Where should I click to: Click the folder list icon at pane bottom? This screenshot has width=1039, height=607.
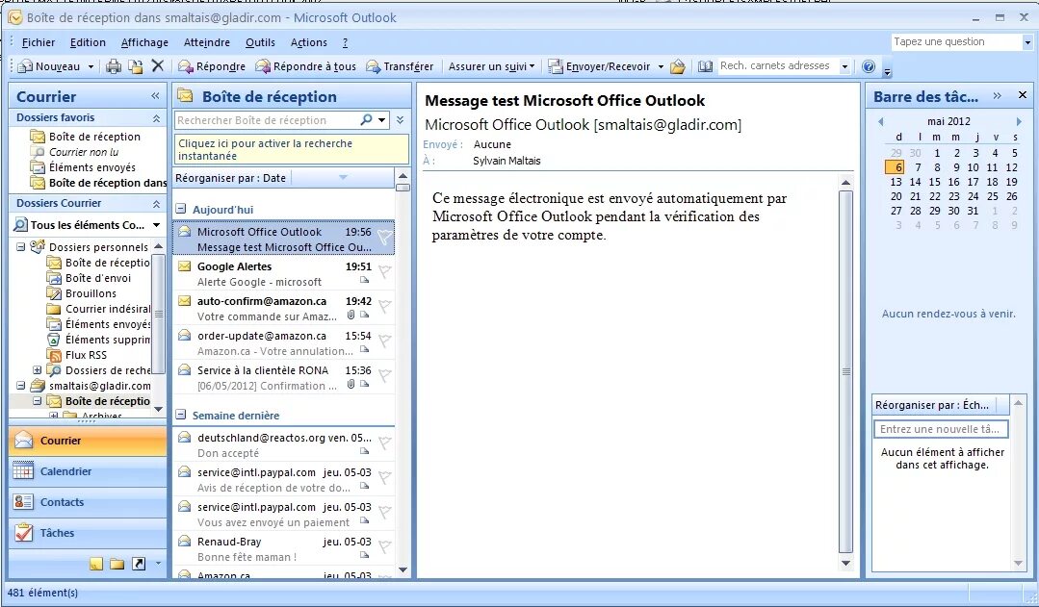117,564
